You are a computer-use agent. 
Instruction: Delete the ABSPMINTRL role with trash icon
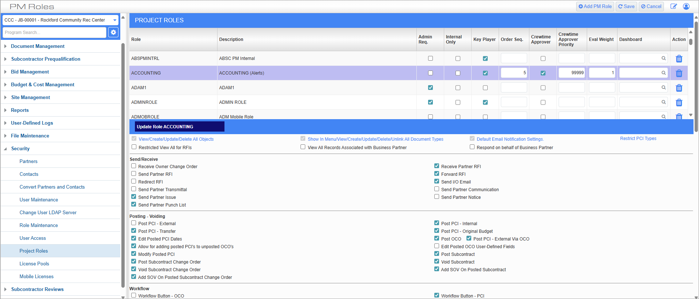(679, 58)
